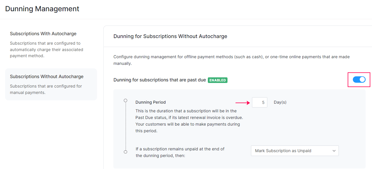Click the Dunning Period heading label

[x=150, y=102]
